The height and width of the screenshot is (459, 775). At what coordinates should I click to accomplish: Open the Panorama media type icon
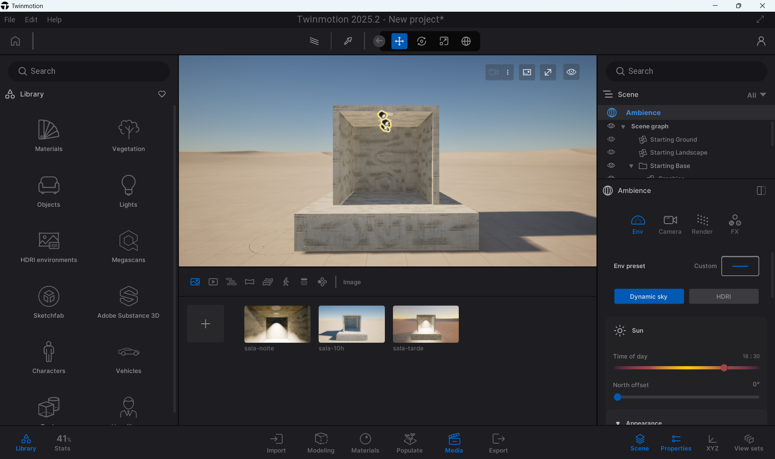249,282
